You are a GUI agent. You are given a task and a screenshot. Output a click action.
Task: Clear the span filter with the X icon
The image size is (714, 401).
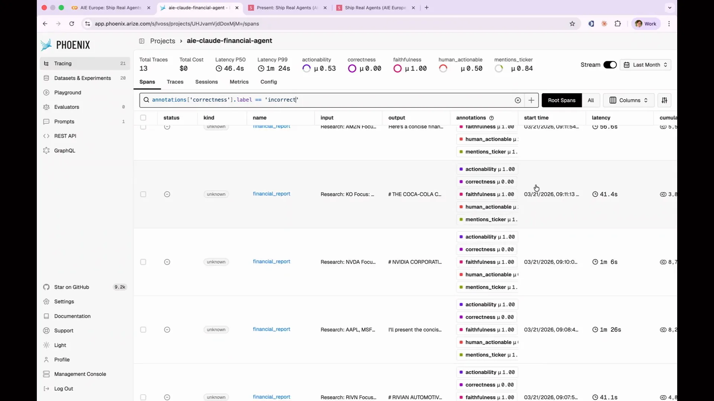click(518, 100)
